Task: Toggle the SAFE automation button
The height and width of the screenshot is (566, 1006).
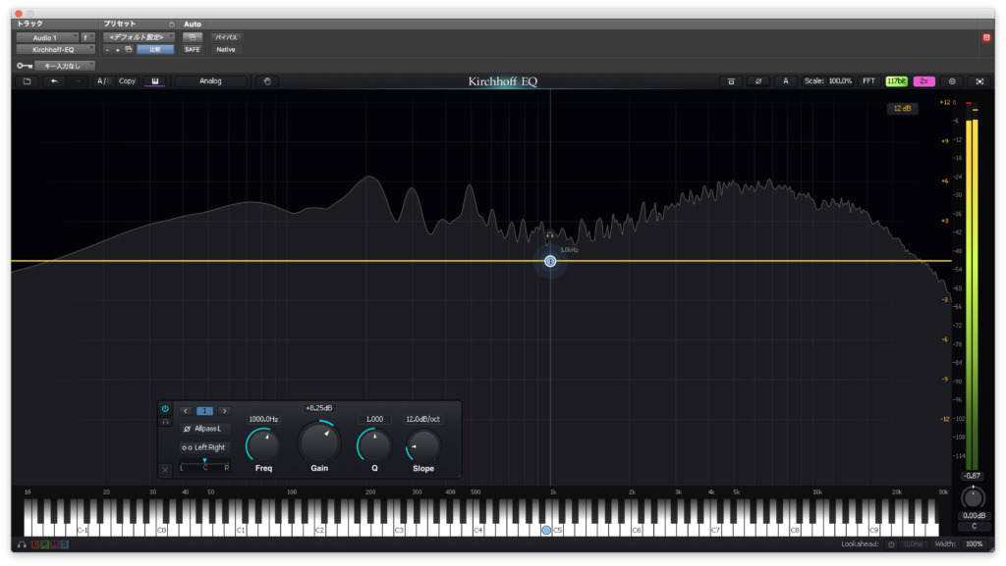Action: click(x=192, y=49)
